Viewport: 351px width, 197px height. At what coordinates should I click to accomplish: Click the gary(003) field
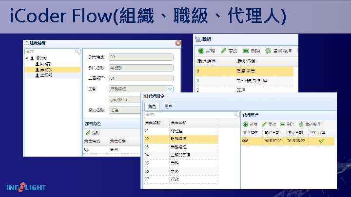(x=125, y=99)
